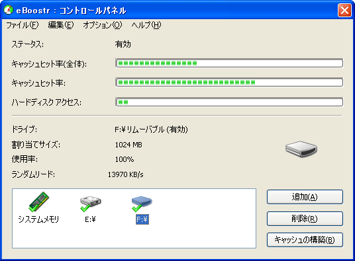Image resolution: width=355 pixels, height=261 pixels.
Task: Select the E:¥ hard drive icon
Action: 90,204
